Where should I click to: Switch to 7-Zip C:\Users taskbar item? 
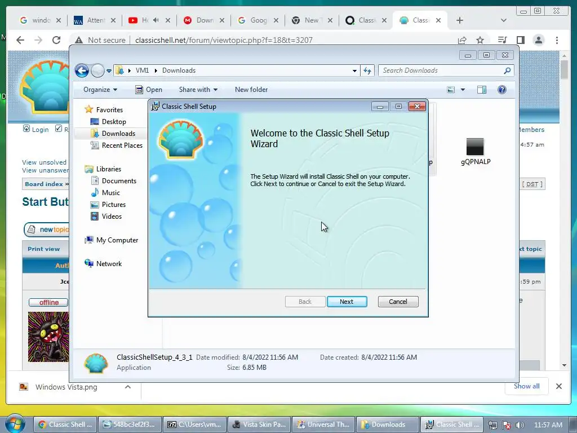tap(194, 424)
